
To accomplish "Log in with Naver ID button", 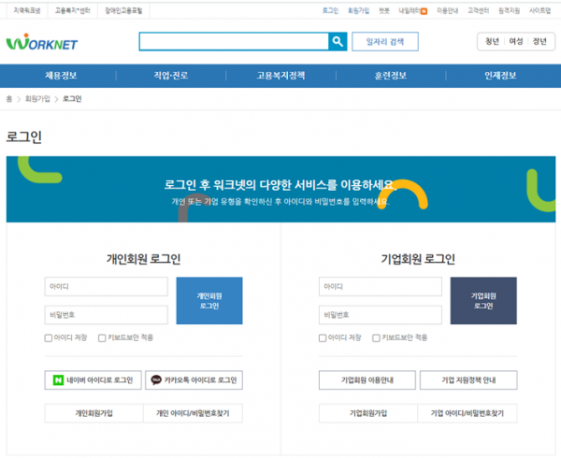I will pos(93,380).
